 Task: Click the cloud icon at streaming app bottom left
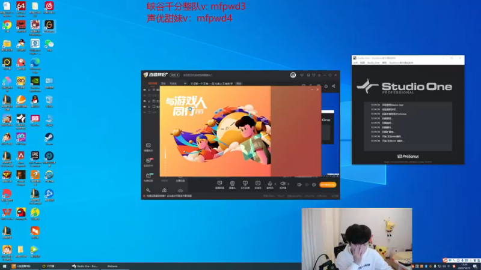[180, 190]
